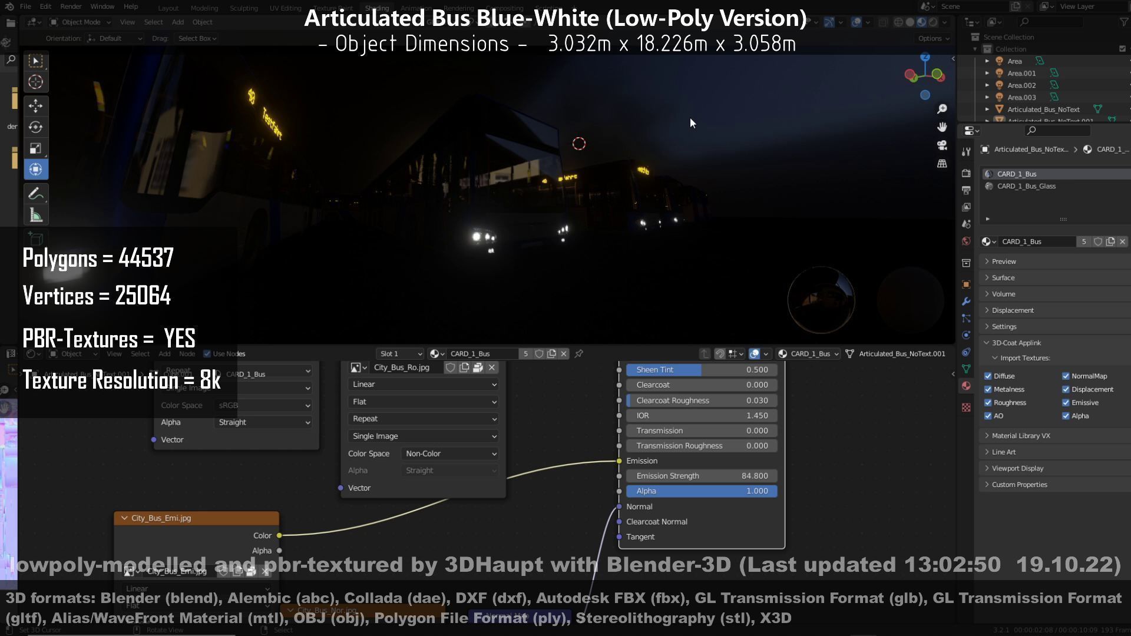Click the outliner filter funnel icon

point(1123,22)
